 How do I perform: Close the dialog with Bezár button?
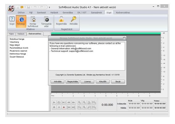click(118, 82)
